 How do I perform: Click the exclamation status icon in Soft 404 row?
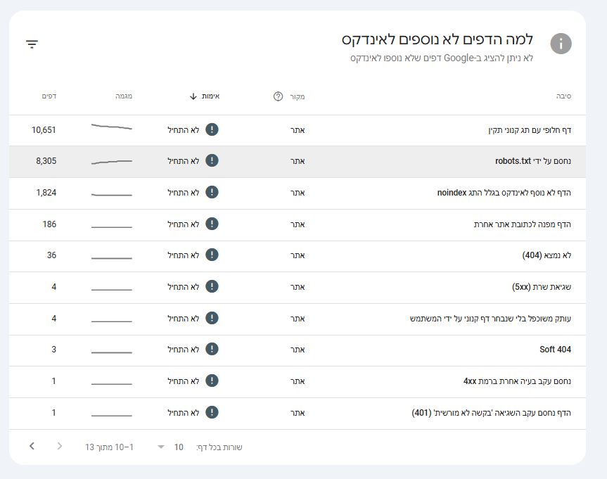pos(212,350)
